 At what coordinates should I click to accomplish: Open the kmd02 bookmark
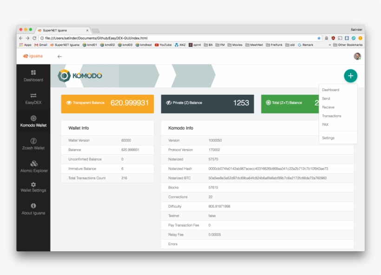pos(107,45)
